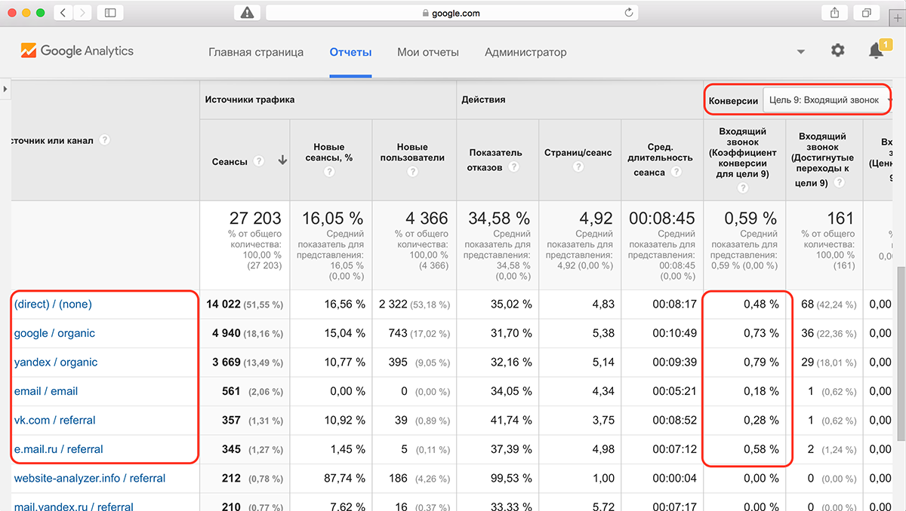
Task: Click the help icon under Коэффициент конверсии для цели 9
Action: click(x=744, y=189)
